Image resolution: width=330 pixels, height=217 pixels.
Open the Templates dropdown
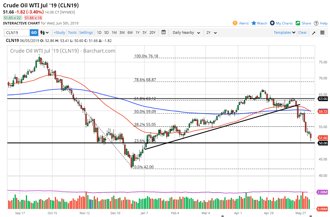pyautogui.click(x=285, y=33)
